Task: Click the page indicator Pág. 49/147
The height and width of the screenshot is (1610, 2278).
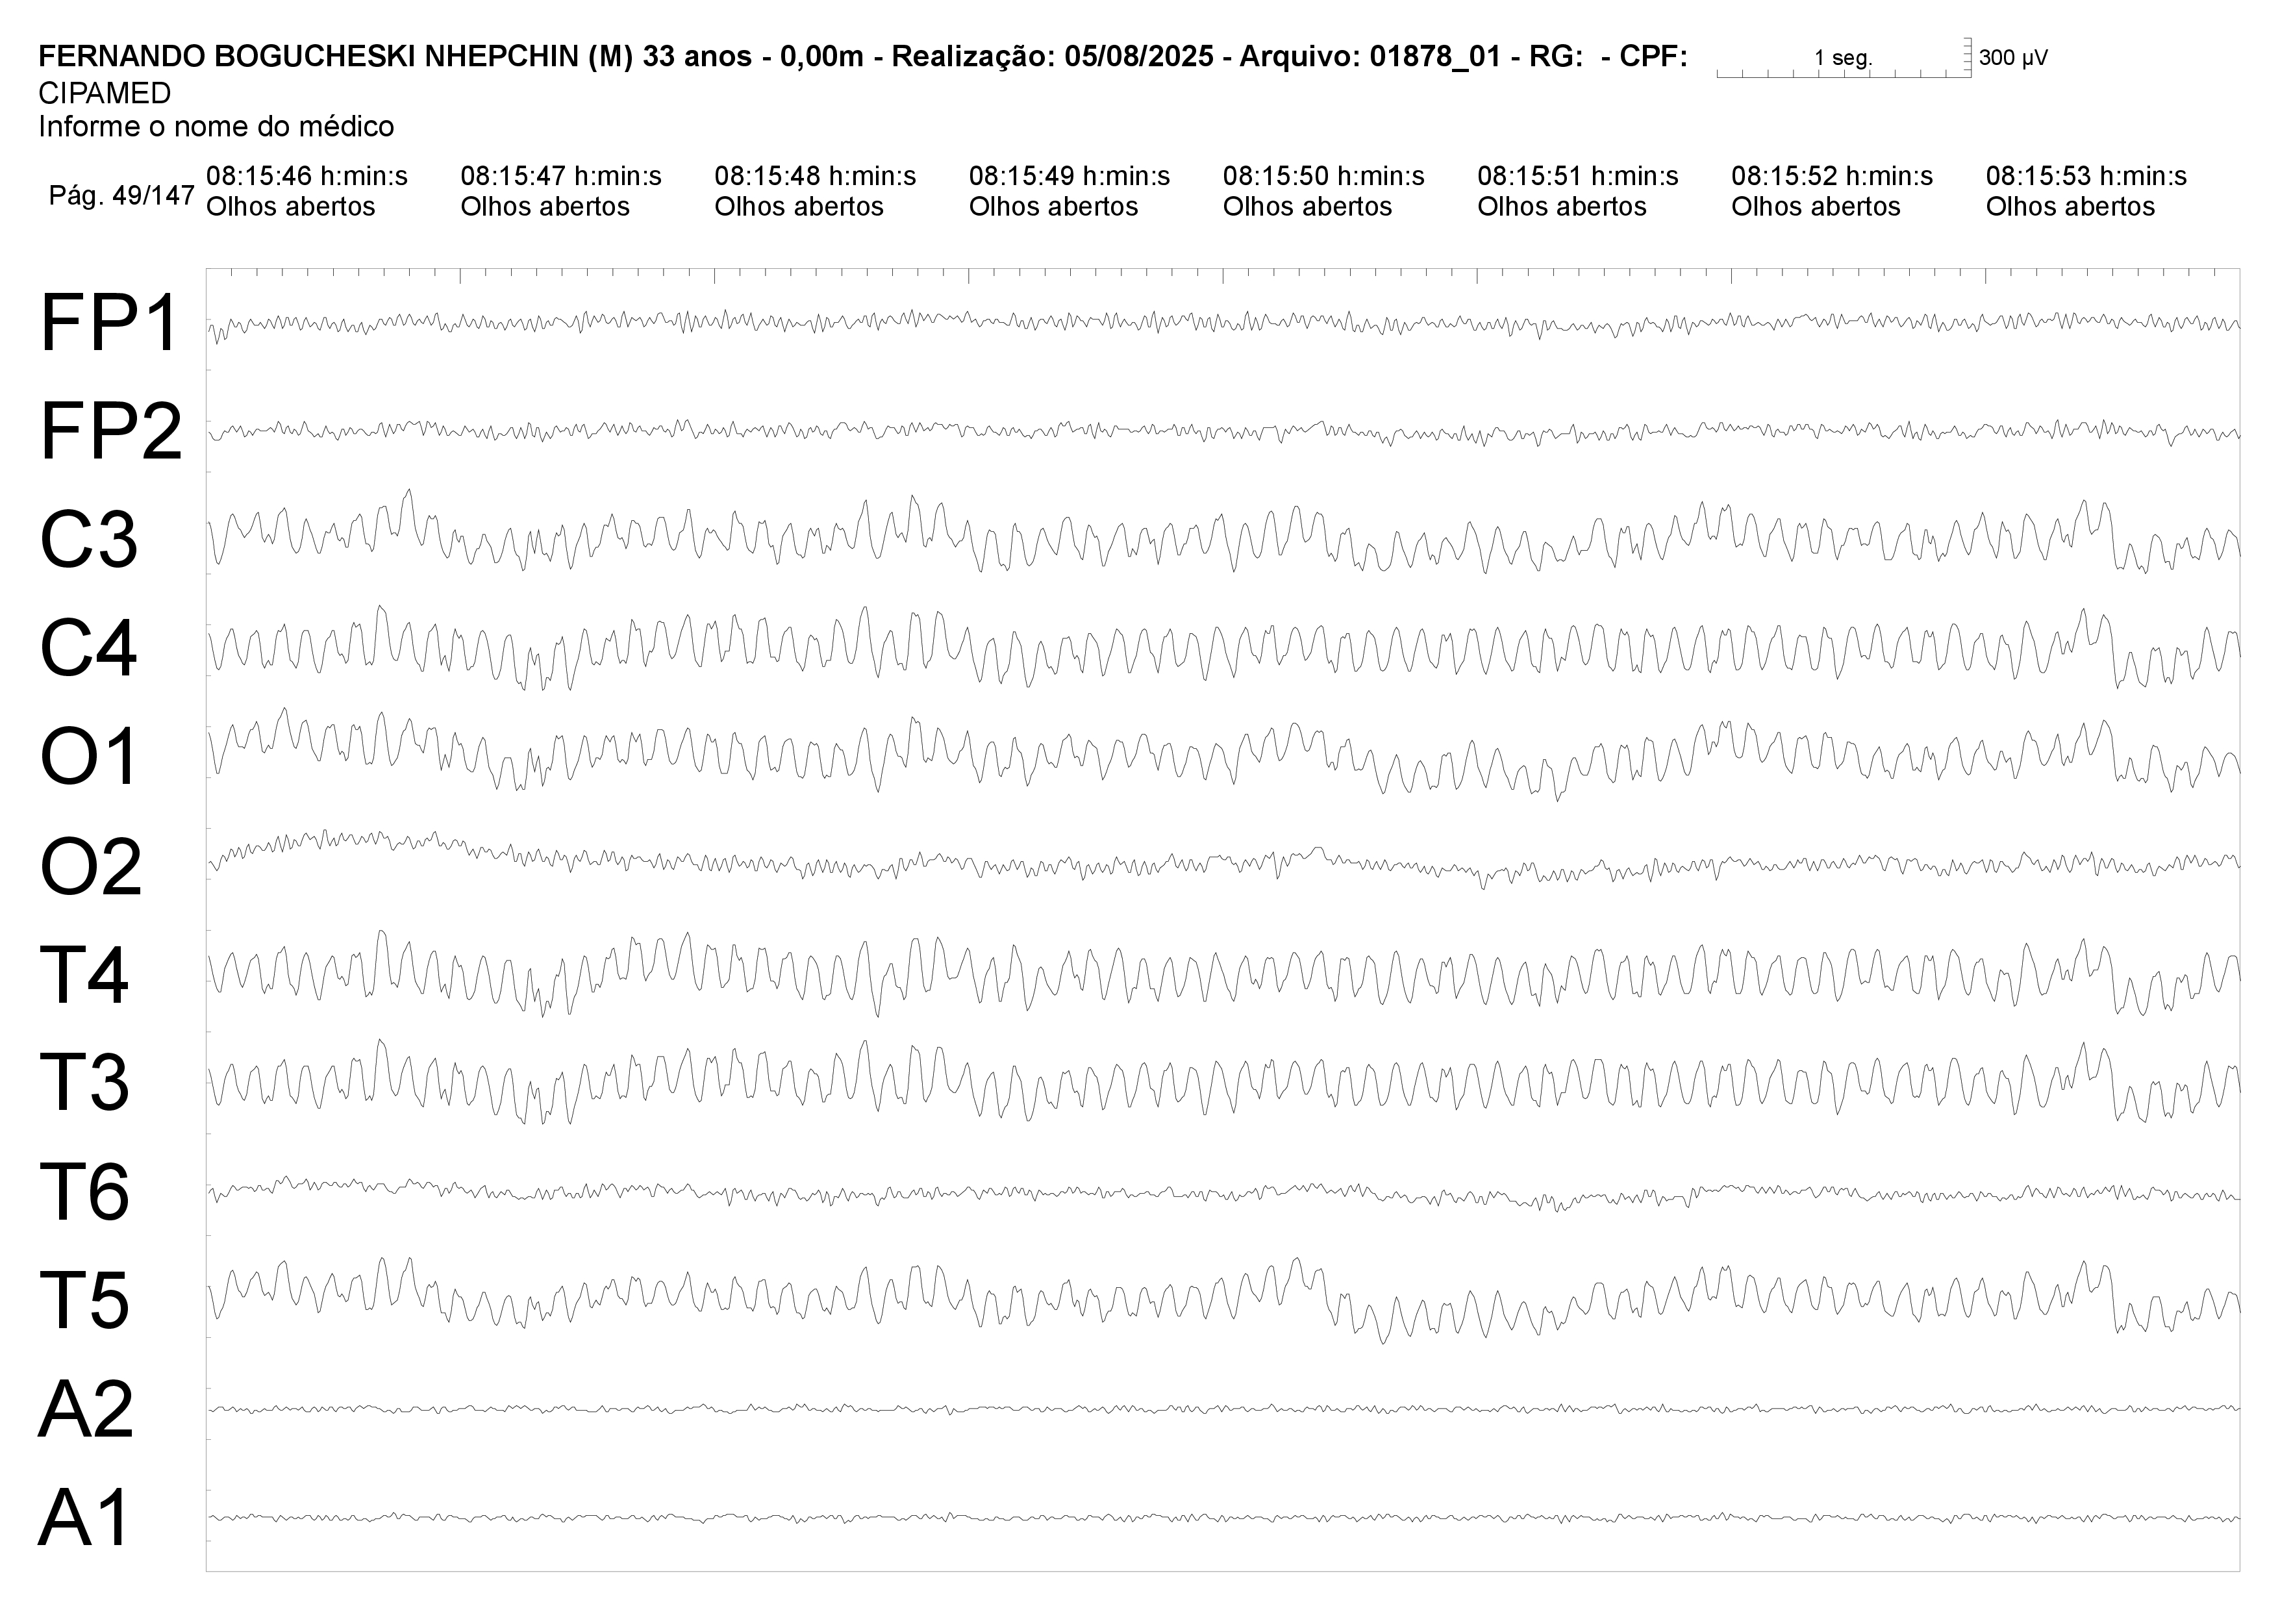Action: tap(121, 196)
